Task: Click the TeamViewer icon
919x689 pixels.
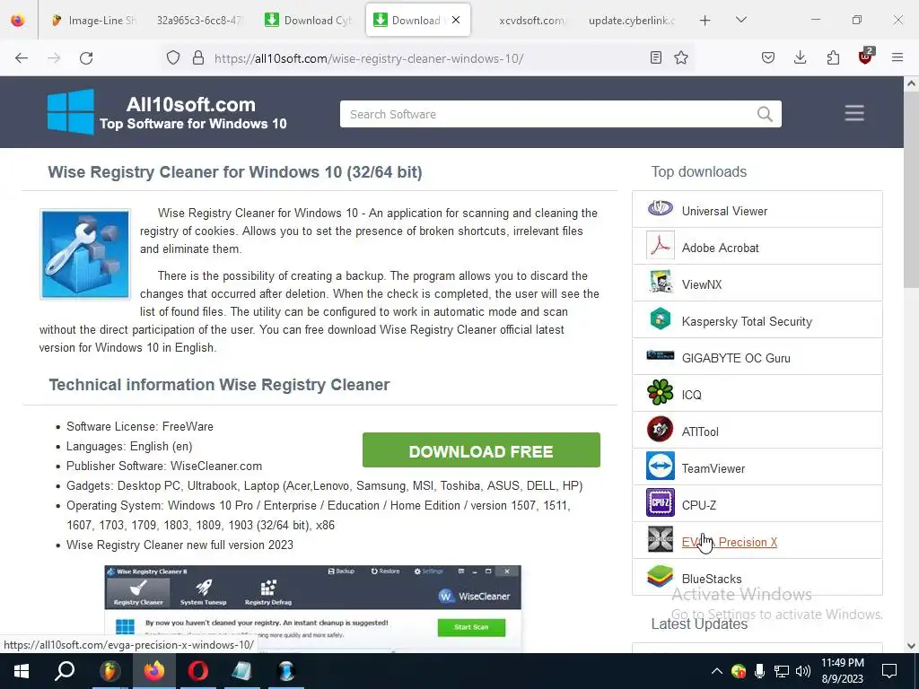Action: point(660,467)
